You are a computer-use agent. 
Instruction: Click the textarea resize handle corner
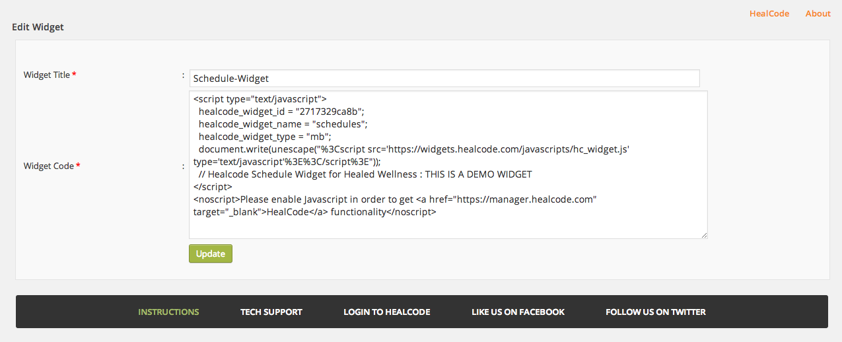pos(704,234)
